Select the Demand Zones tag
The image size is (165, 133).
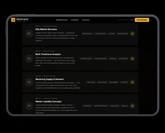(x=102, y=82)
